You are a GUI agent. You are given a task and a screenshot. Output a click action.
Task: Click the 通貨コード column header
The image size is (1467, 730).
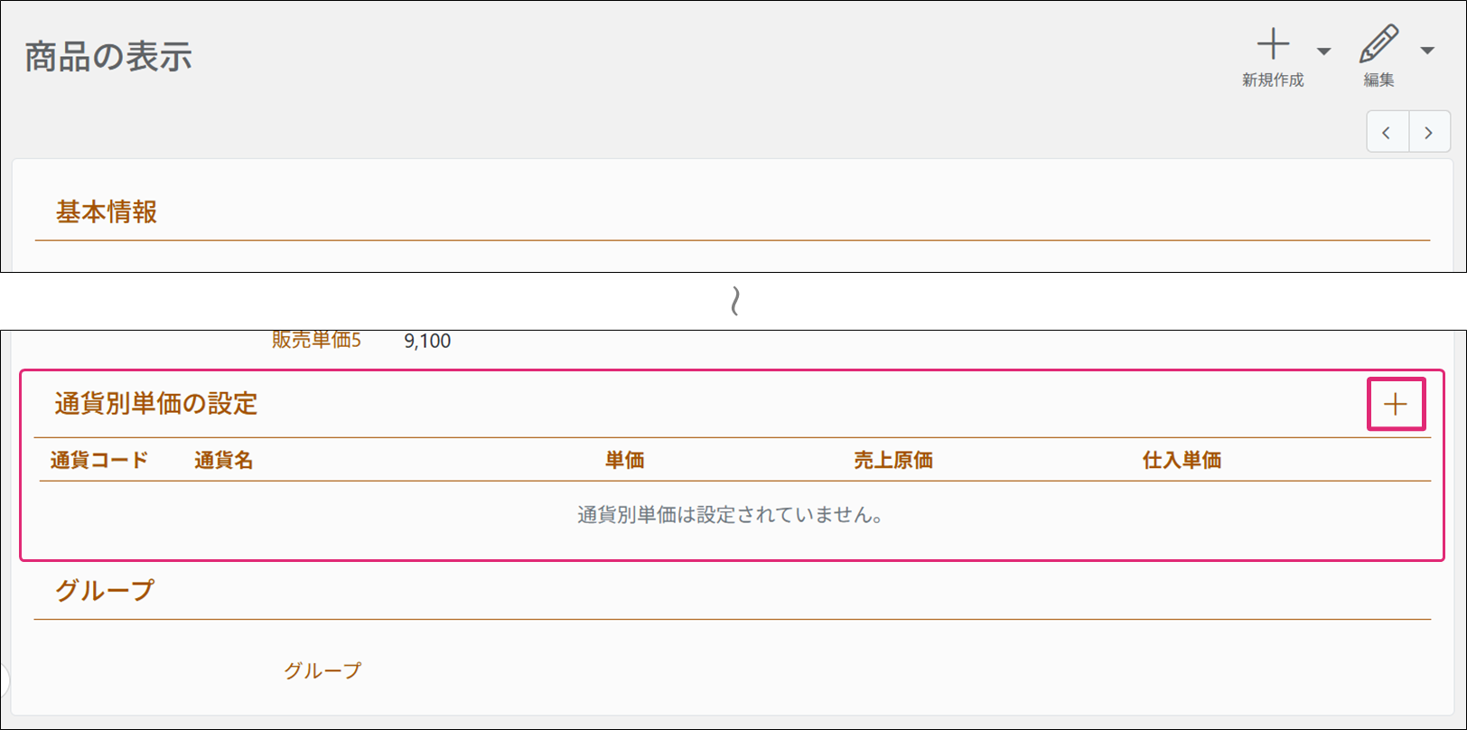click(99, 461)
